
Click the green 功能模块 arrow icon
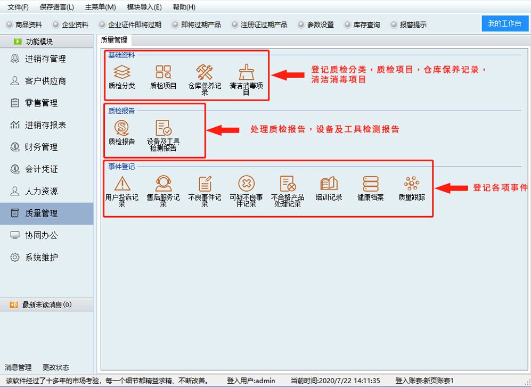point(18,42)
